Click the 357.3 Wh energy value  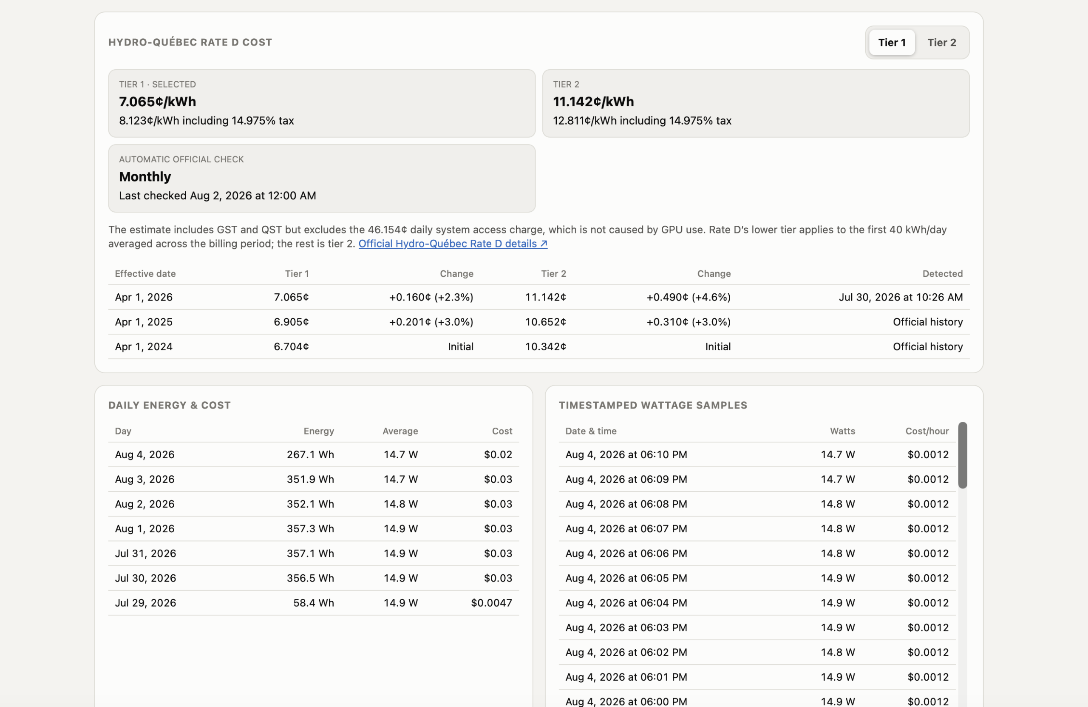coord(310,528)
